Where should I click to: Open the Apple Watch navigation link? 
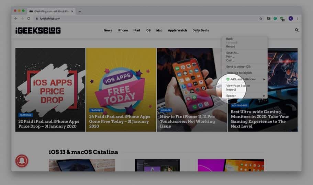click(x=177, y=30)
